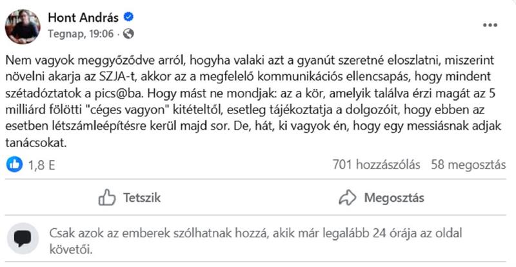Click the share arrow icon beside Megosztás
516x267 pixels.
[347, 197]
